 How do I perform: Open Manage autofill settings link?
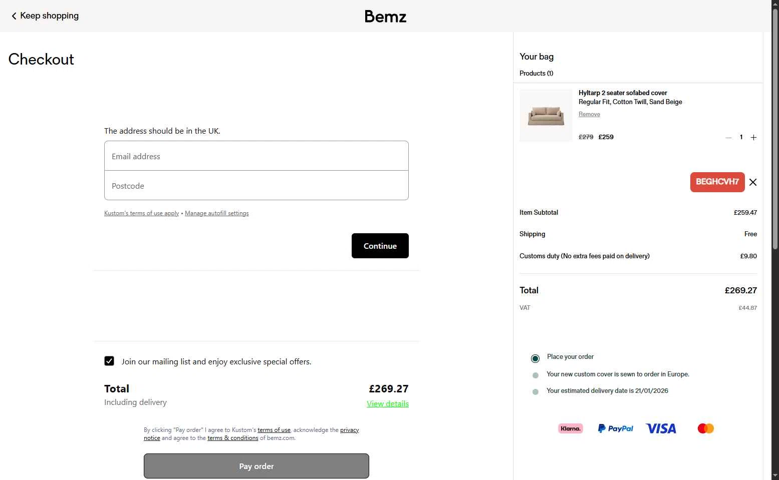tap(217, 213)
